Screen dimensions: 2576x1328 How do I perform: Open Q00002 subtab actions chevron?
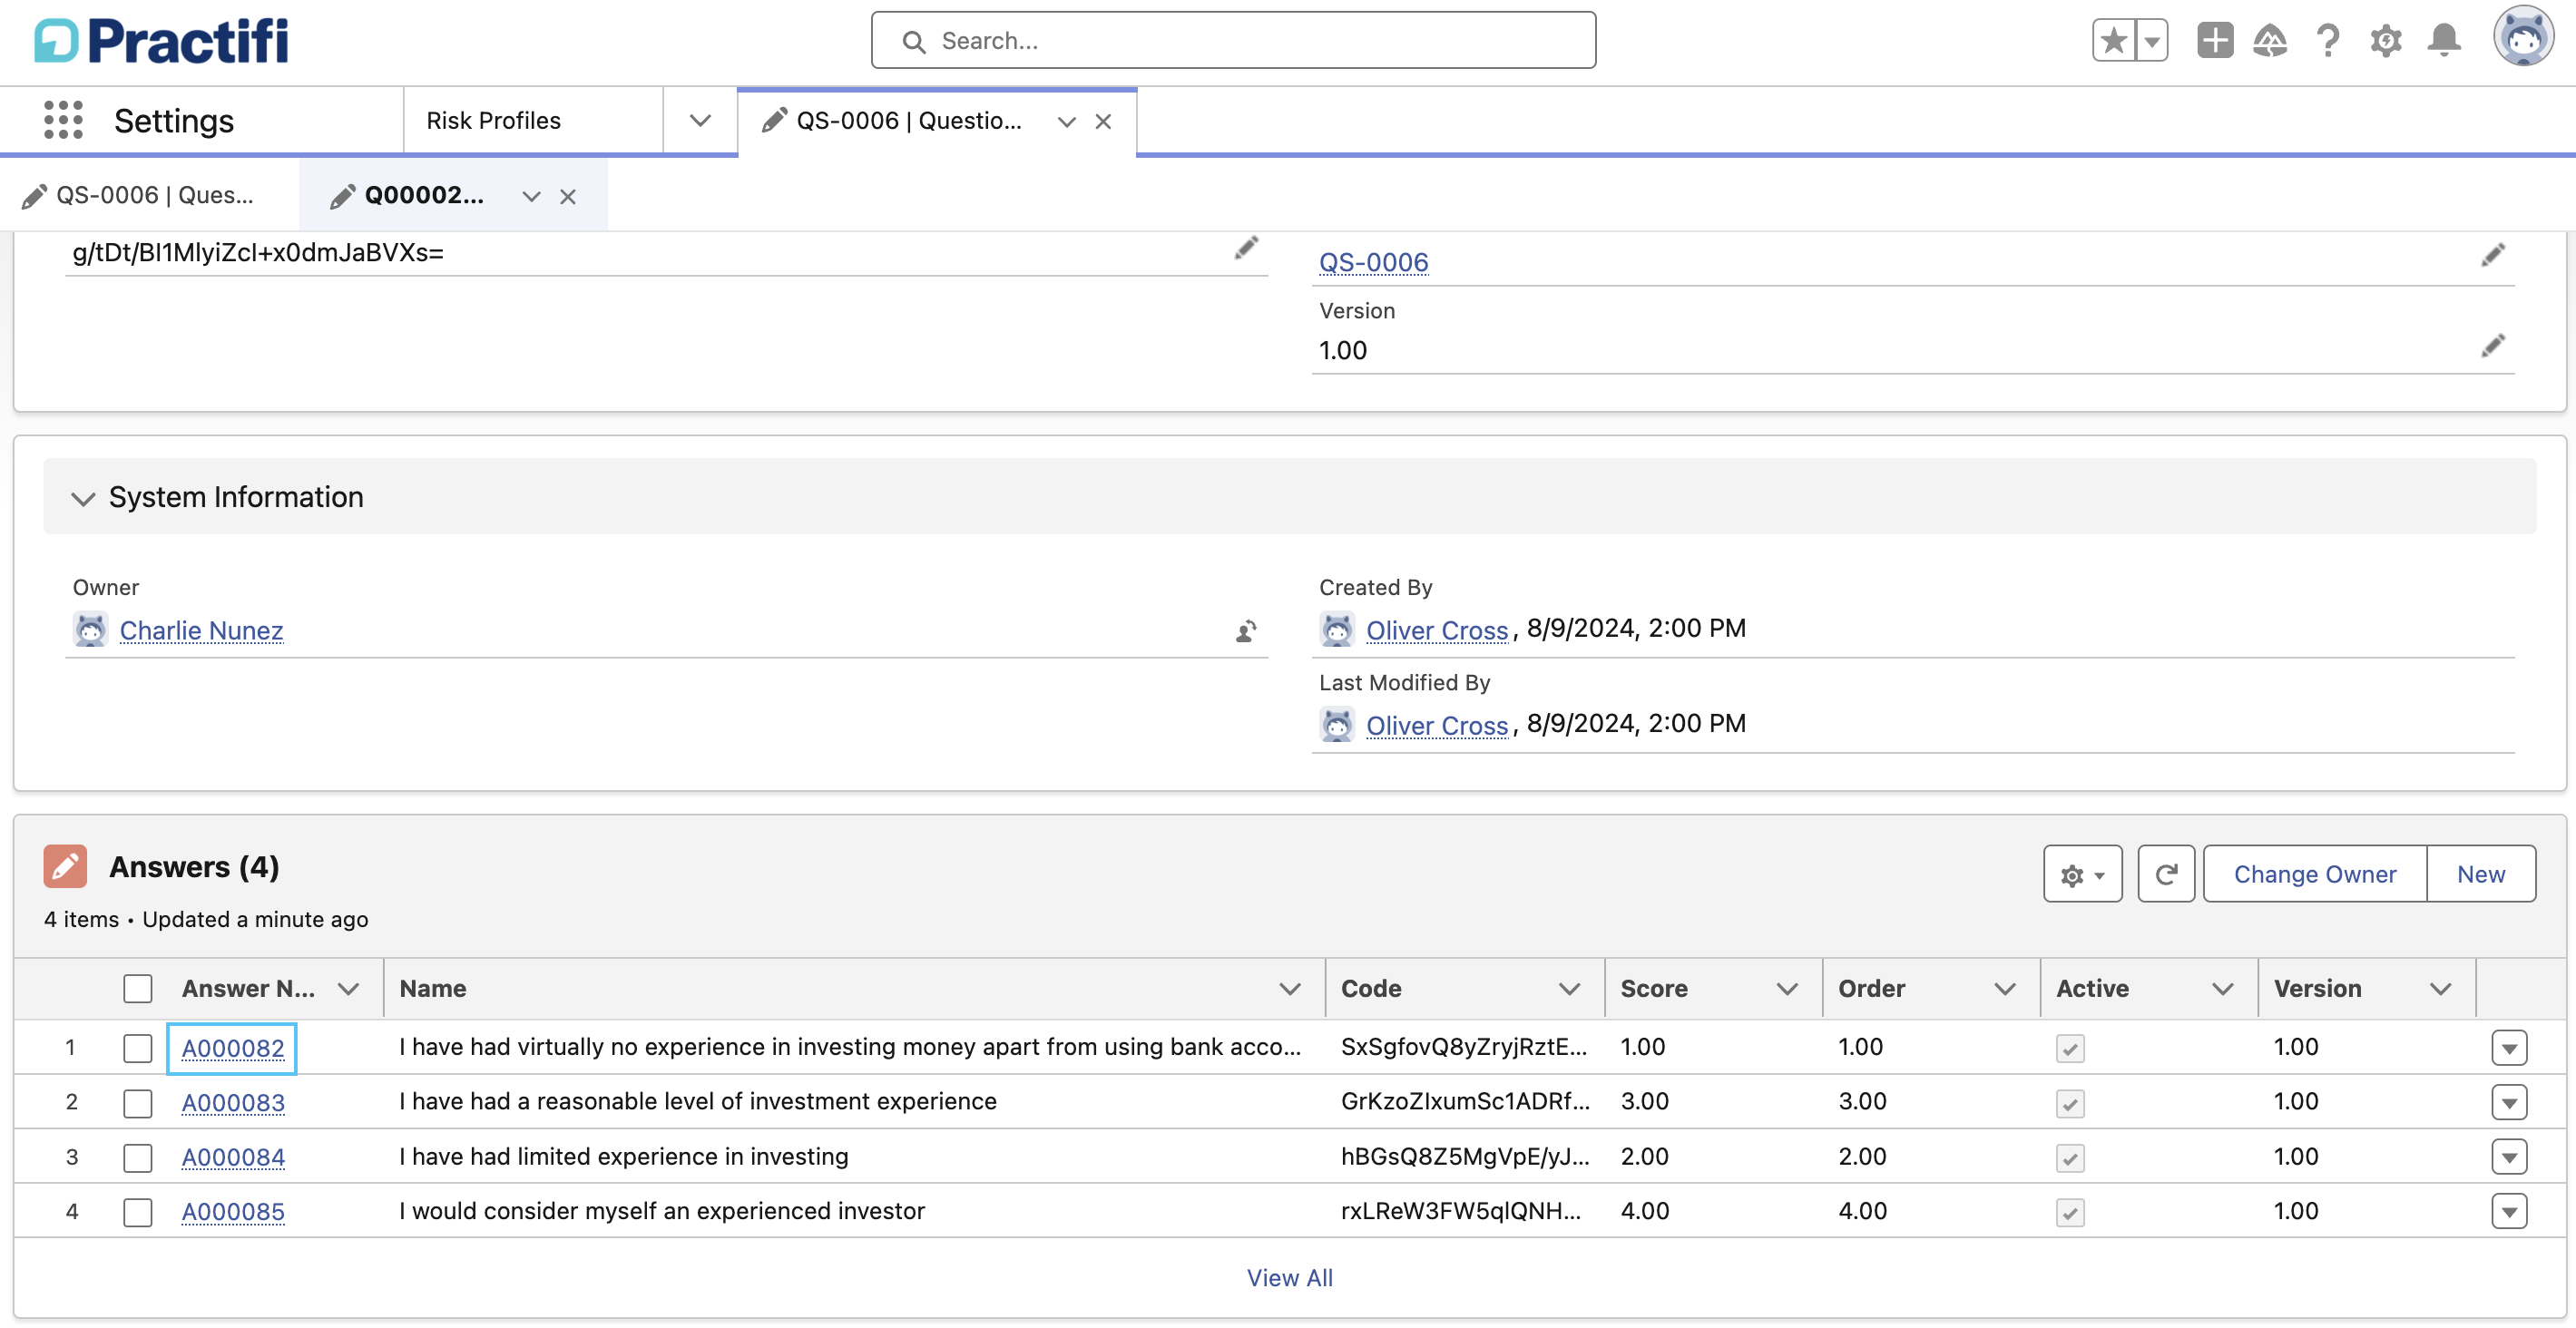531,196
